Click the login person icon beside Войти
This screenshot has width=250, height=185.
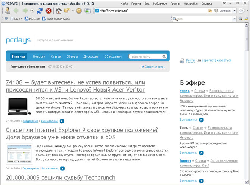(x=182, y=61)
